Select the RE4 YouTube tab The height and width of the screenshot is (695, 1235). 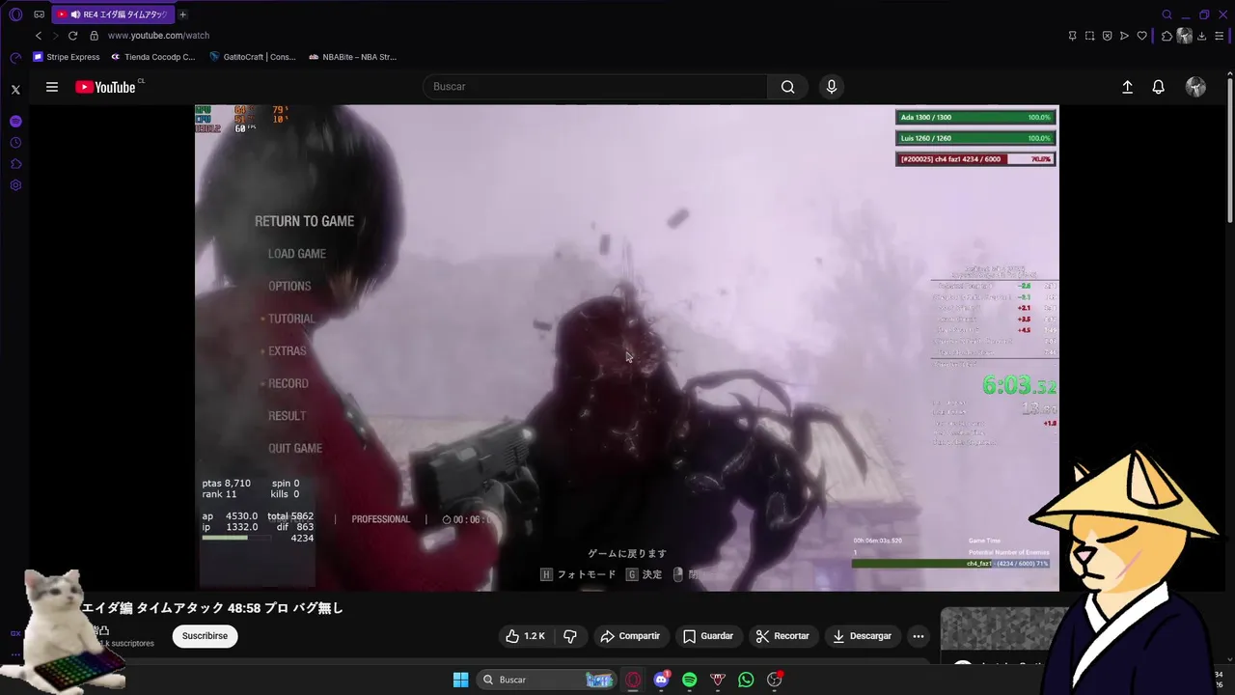coord(114,14)
